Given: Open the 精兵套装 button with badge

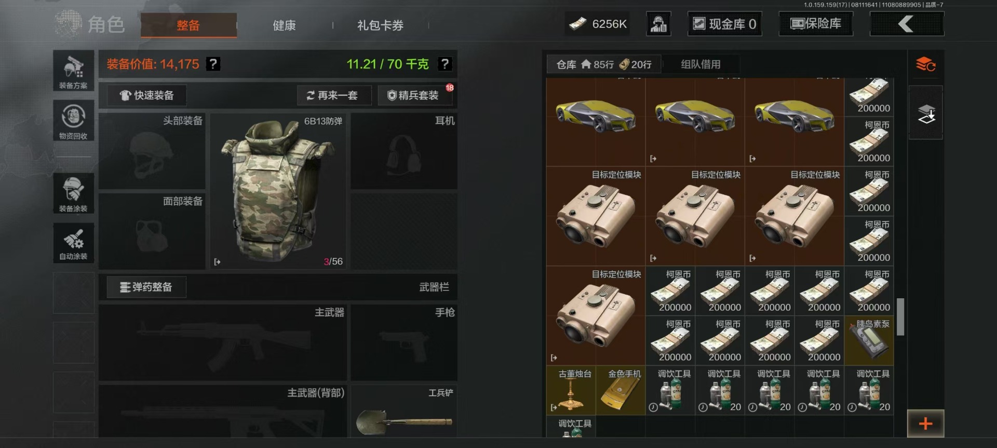Looking at the screenshot, I should pyautogui.click(x=415, y=95).
